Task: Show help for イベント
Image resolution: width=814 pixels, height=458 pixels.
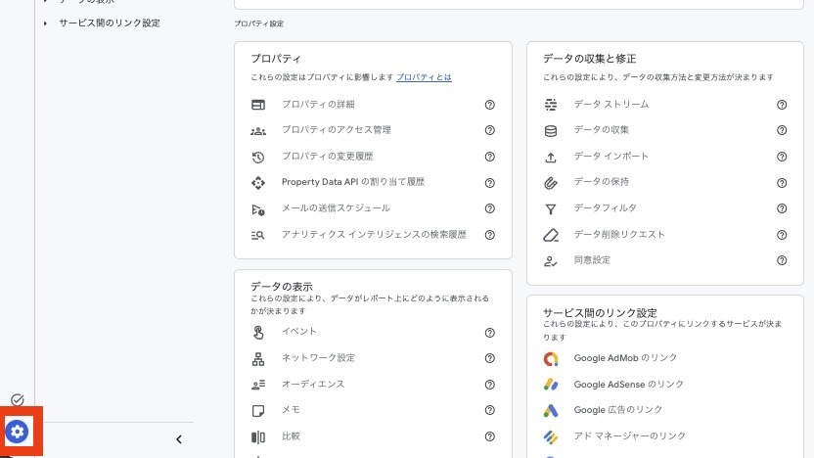Action: (489, 333)
